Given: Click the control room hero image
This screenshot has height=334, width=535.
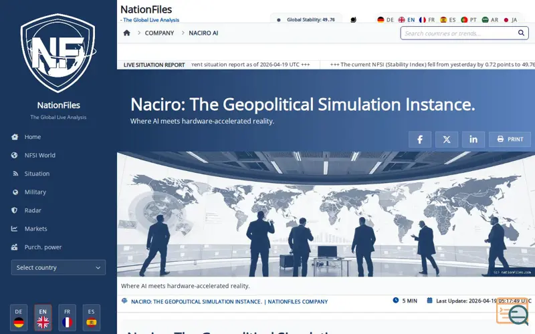Looking at the screenshot, I should point(326,214).
